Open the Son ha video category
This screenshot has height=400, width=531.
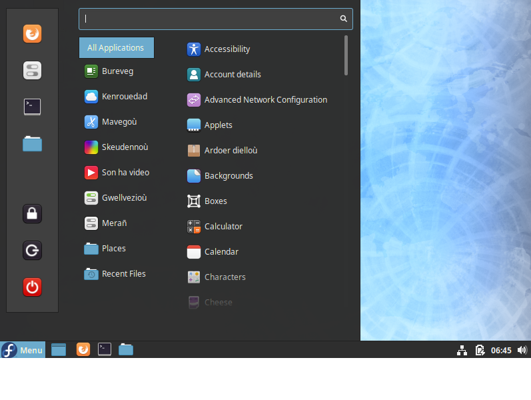pos(117,173)
